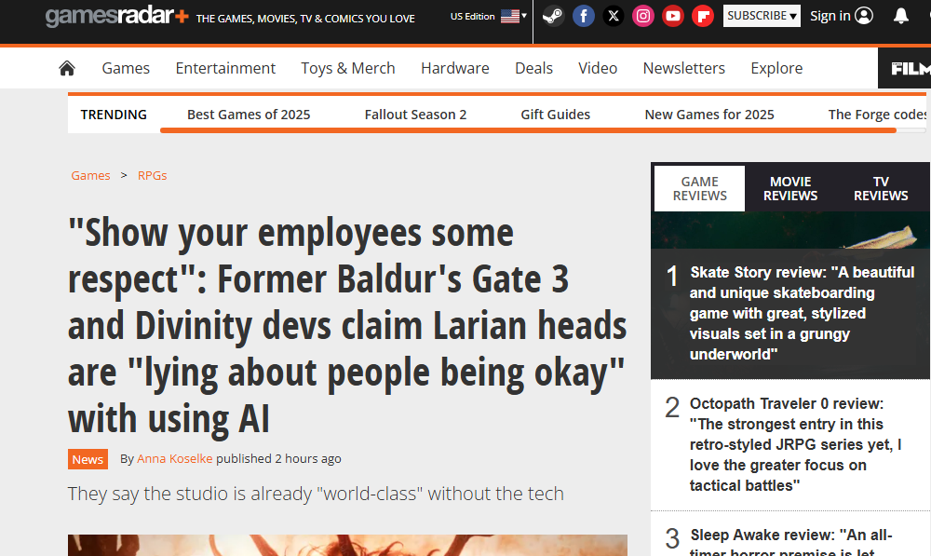Viewport: 931px width, 556px height.
Task: Click the Sign in button with its user icon
Action: coord(842,16)
